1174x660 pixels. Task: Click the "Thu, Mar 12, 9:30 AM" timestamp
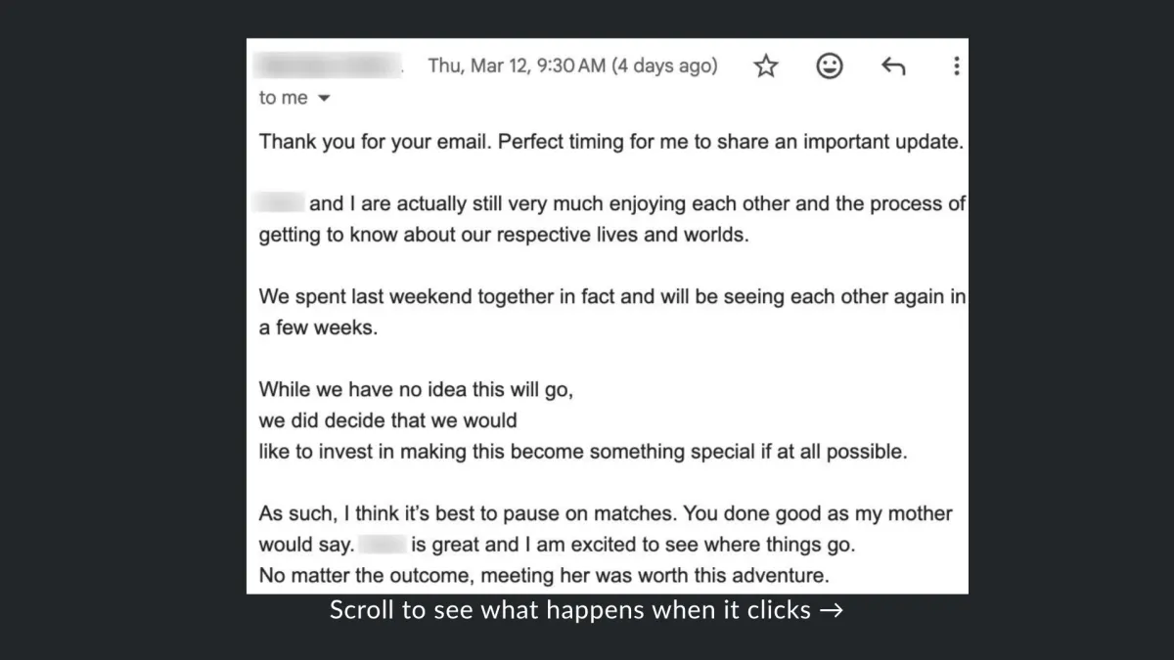click(517, 66)
